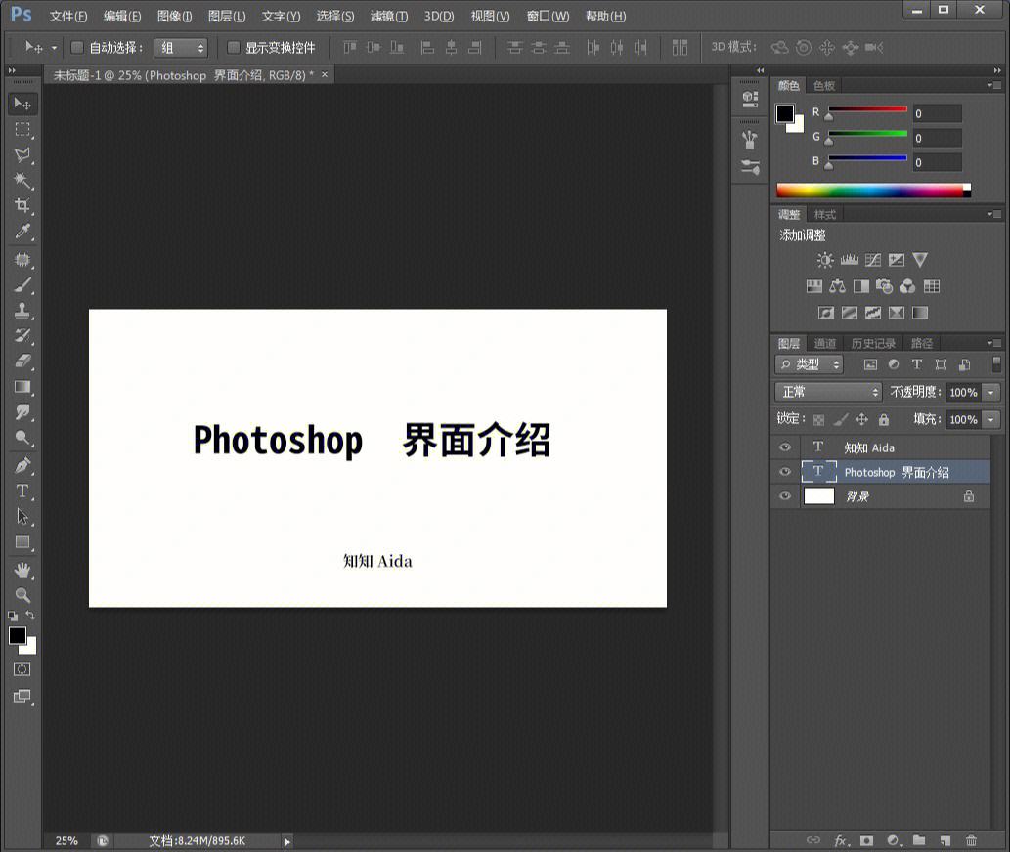Filter layers by type layers
This screenshot has width=1010, height=852.
(x=917, y=364)
